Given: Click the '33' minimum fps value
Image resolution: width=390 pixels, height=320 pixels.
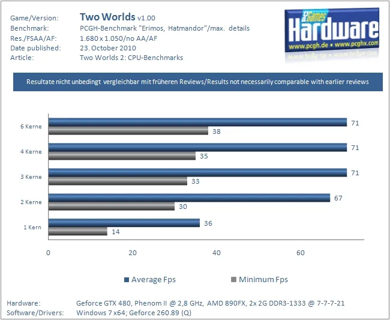Looking at the screenshot, I should point(196,181).
